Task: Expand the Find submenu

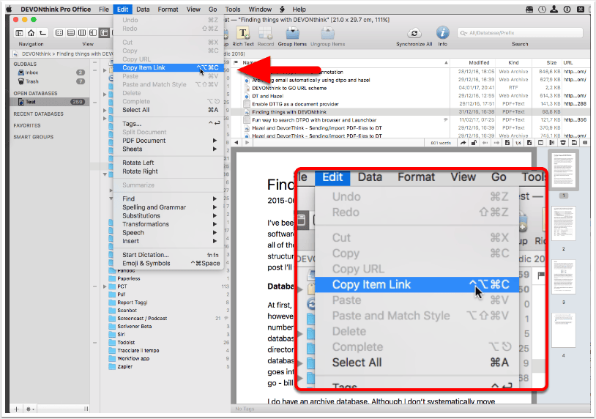Action: tap(168, 199)
